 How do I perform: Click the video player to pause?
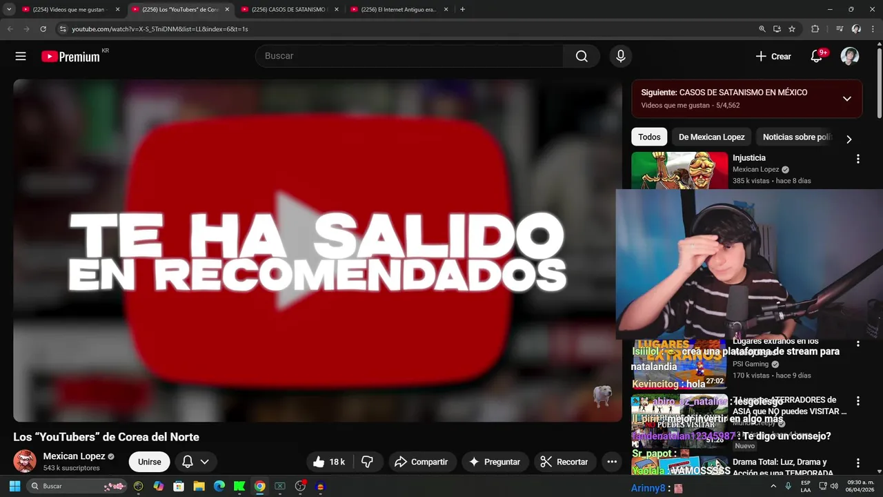317,250
